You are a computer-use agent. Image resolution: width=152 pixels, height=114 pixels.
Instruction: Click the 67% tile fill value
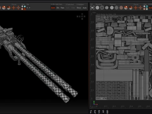coord(104,98)
